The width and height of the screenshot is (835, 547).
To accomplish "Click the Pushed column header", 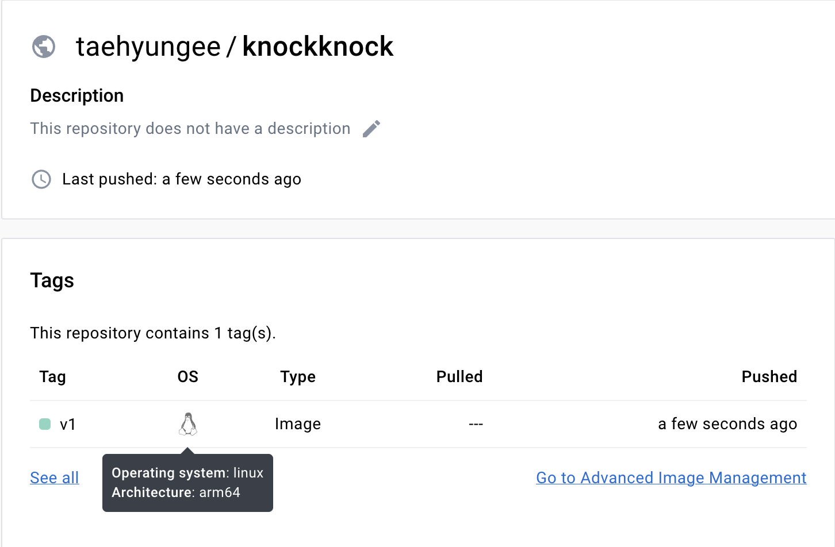I will (x=769, y=377).
